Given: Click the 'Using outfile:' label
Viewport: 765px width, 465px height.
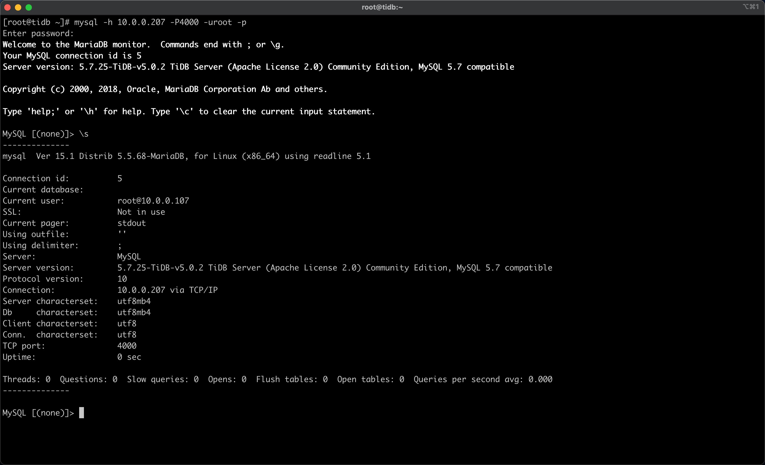Looking at the screenshot, I should click(x=36, y=235).
